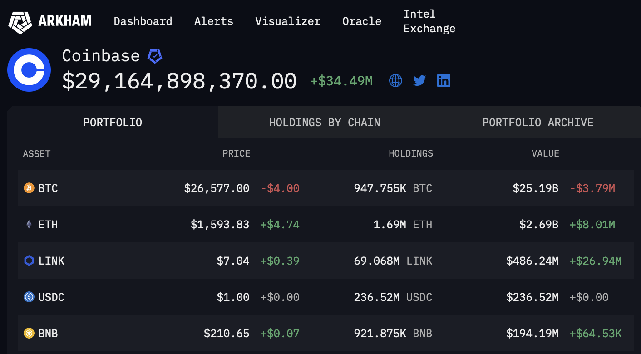
Task: Switch to Holdings By Chain tab
Action: click(325, 123)
